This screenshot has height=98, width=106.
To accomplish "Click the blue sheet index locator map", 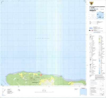I will 100,15.
